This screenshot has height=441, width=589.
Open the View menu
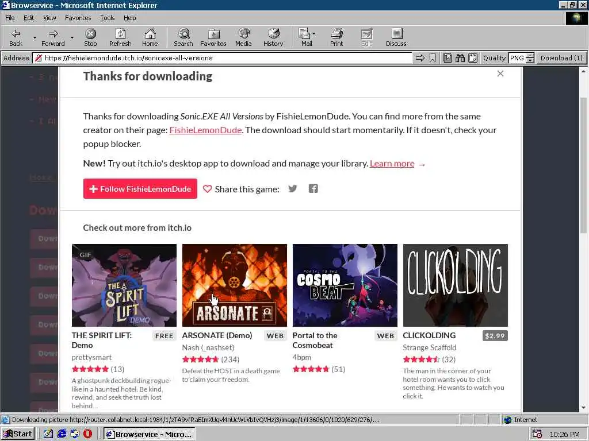coord(49,18)
